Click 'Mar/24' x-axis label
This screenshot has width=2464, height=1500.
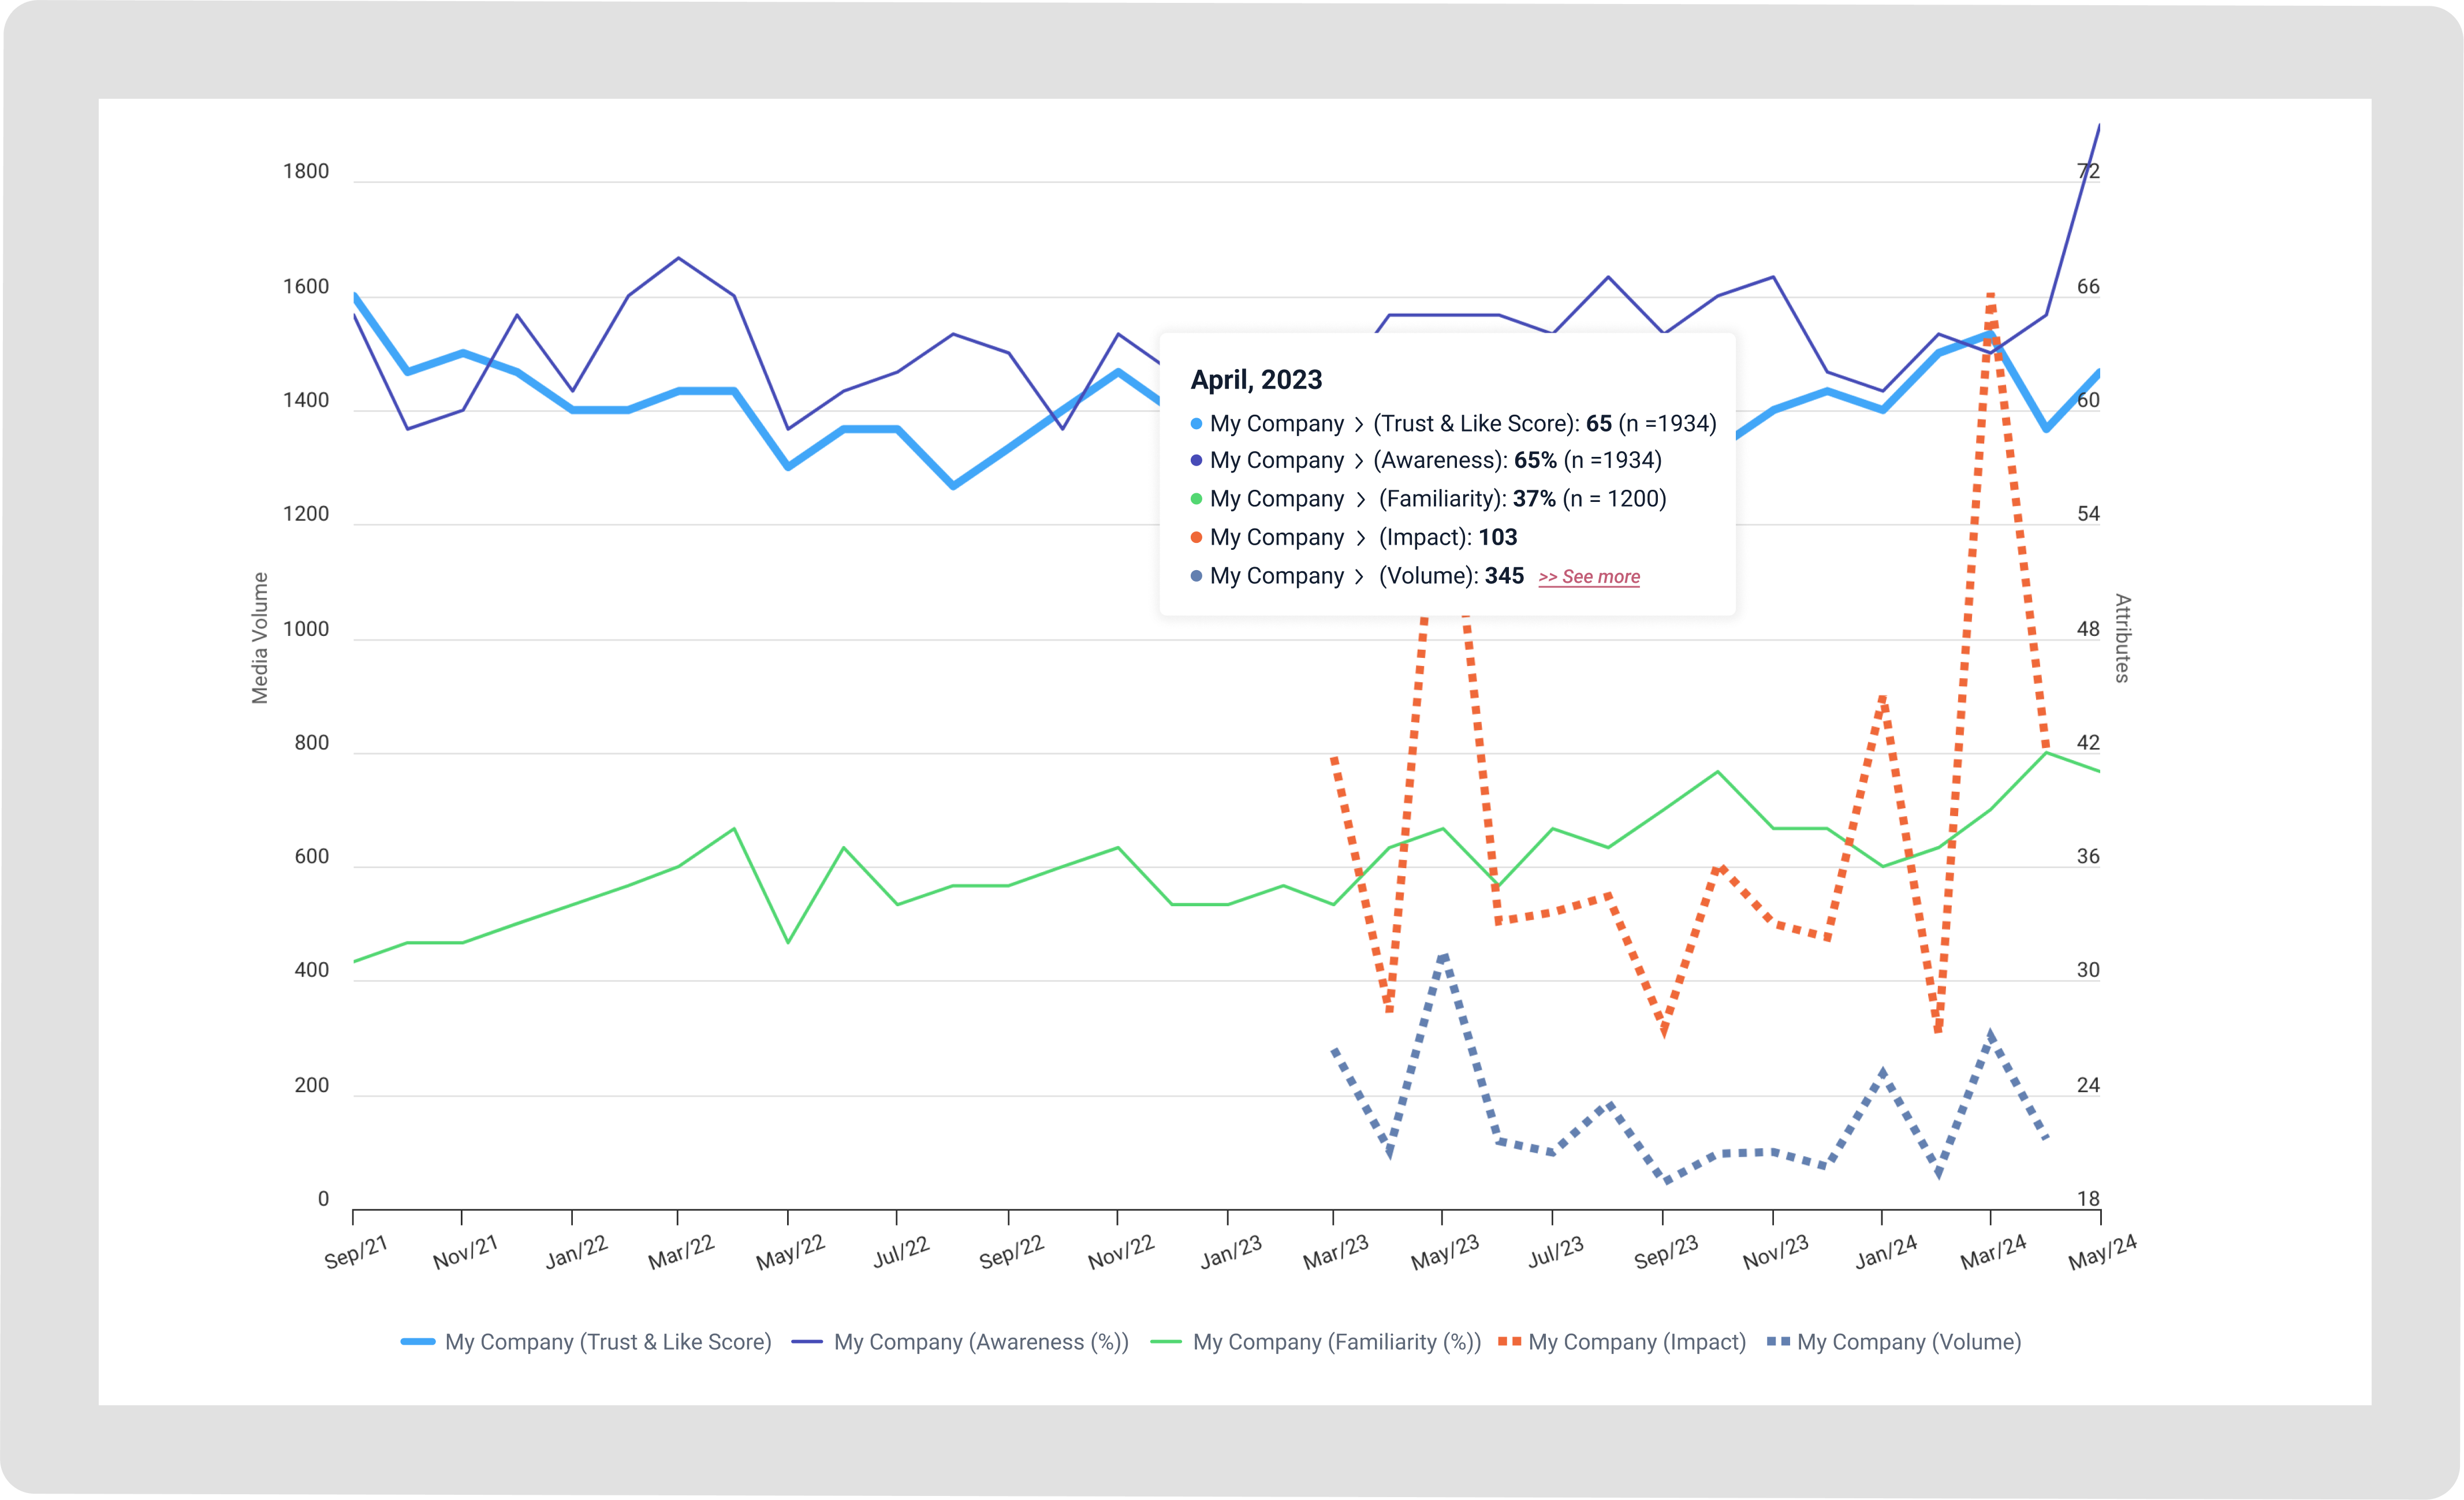coord(1993,1252)
